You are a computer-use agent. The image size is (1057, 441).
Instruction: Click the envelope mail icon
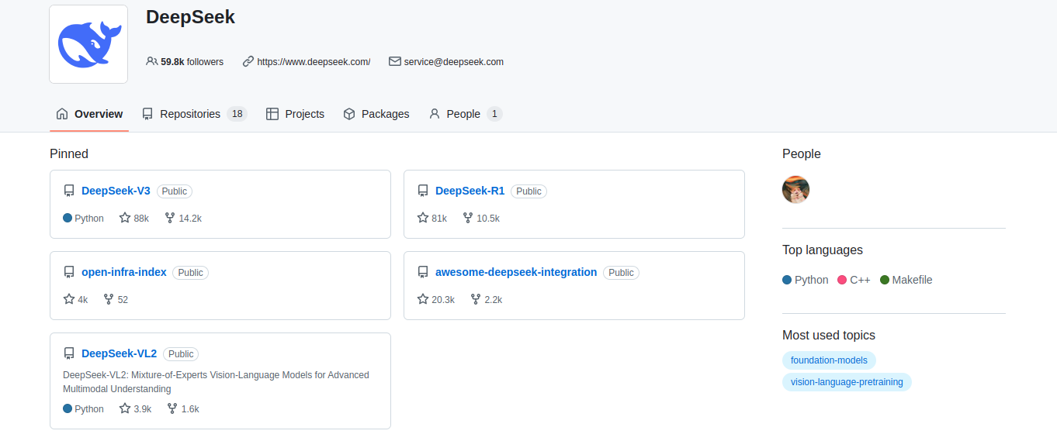[x=395, y=61]
